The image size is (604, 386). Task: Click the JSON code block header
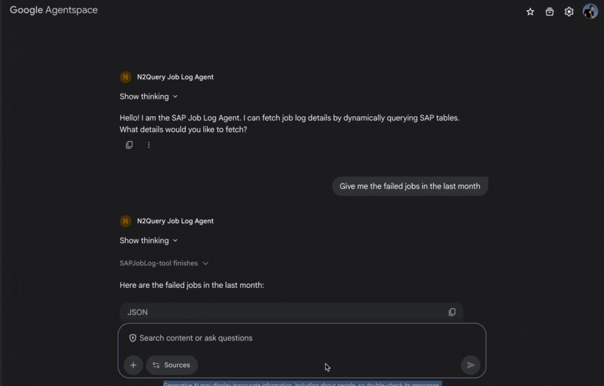291,312
